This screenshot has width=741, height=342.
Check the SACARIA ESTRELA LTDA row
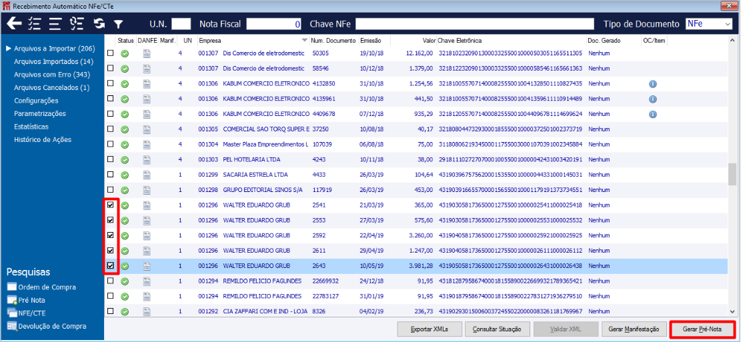[x=111, y=174]
